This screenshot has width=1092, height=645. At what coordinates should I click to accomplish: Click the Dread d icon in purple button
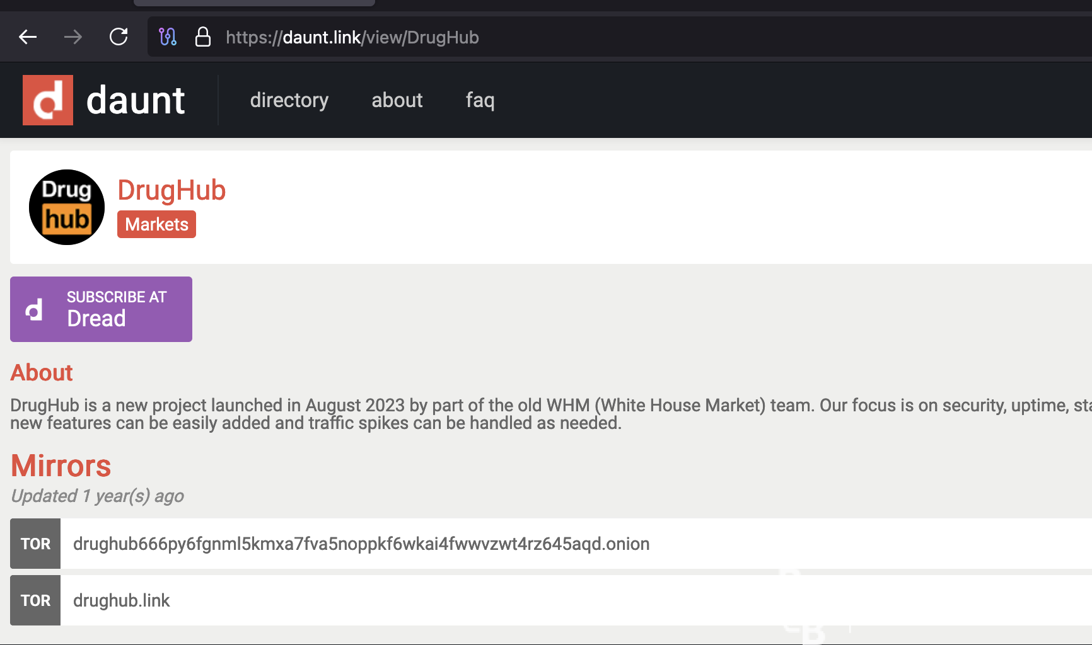[x=34, y=309]
